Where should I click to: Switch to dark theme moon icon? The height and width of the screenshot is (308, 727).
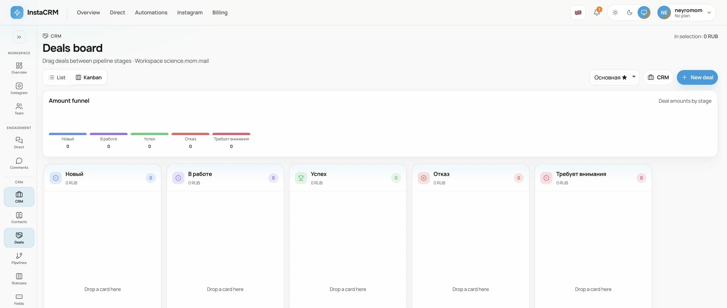(630, 12)
